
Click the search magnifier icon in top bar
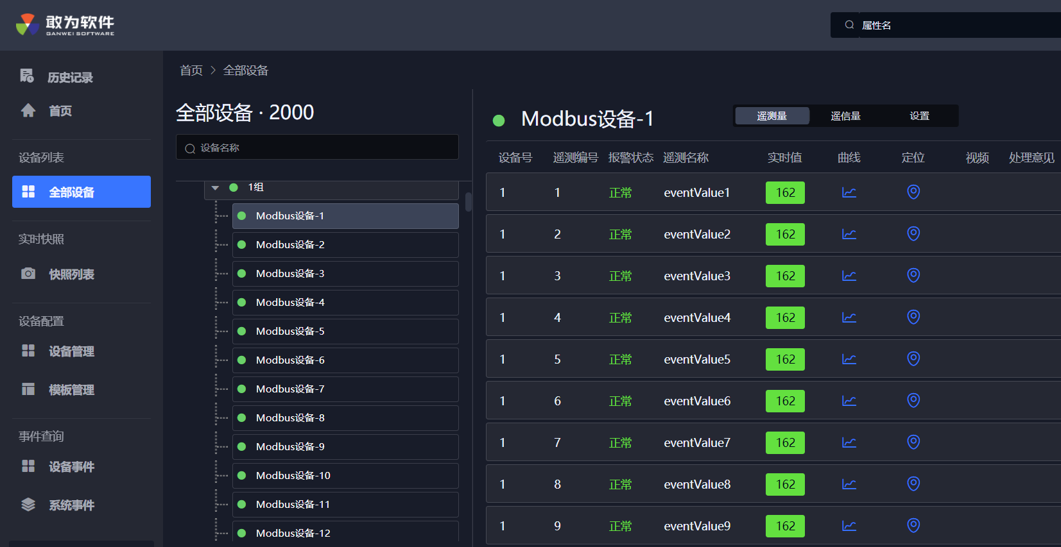[x=849, y=25]
